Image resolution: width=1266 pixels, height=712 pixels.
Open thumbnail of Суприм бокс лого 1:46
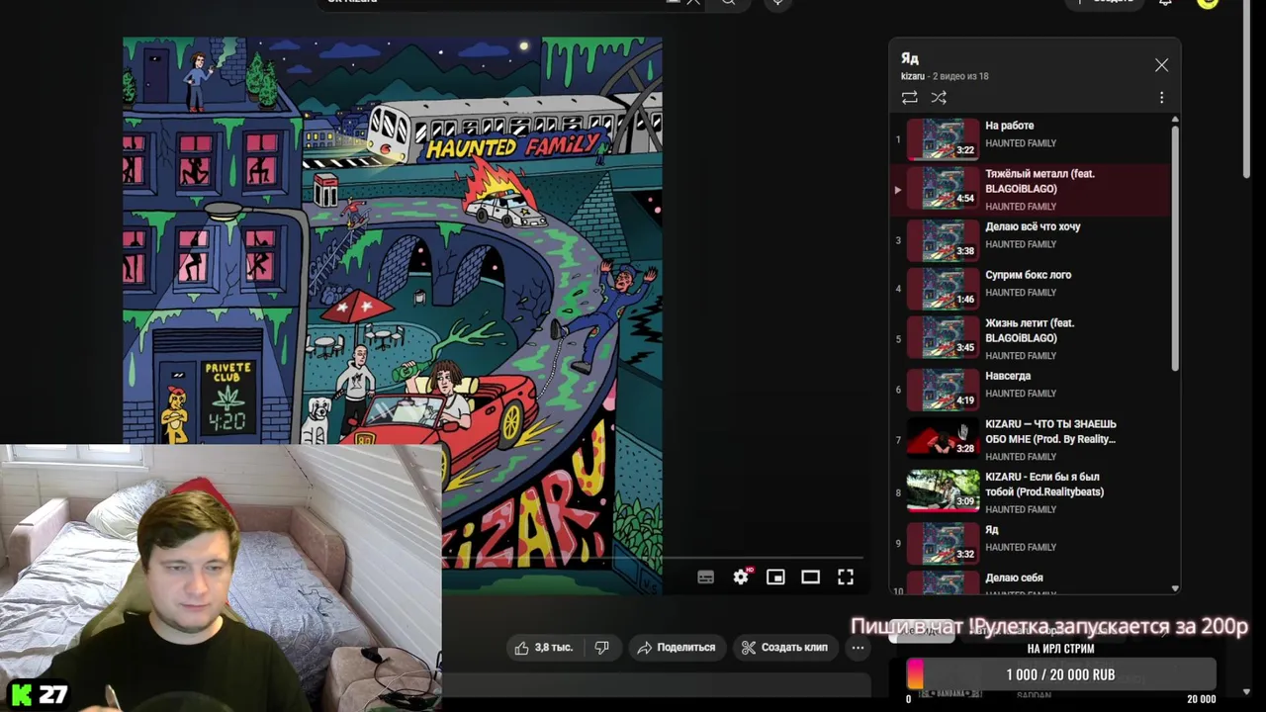click(943, 288)
